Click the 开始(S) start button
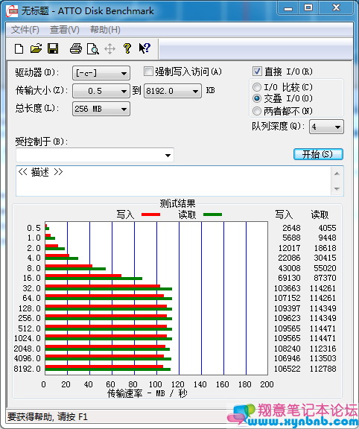 coord(318,154)
